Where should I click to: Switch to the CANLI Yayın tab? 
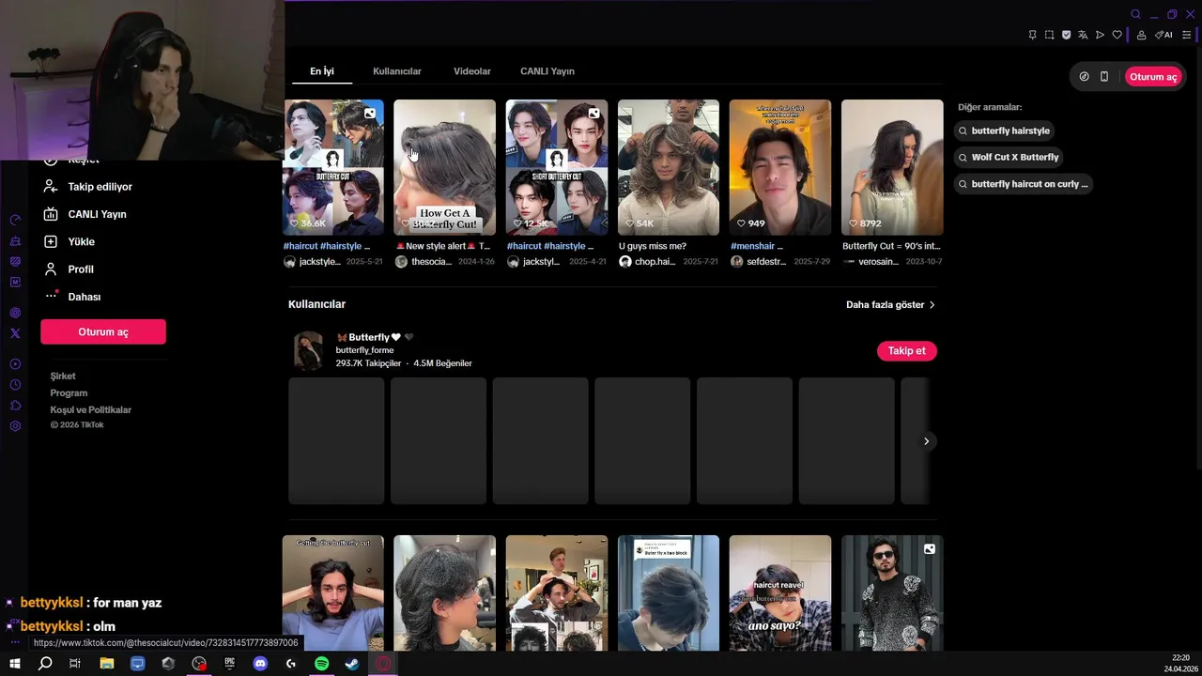[547, 71]
